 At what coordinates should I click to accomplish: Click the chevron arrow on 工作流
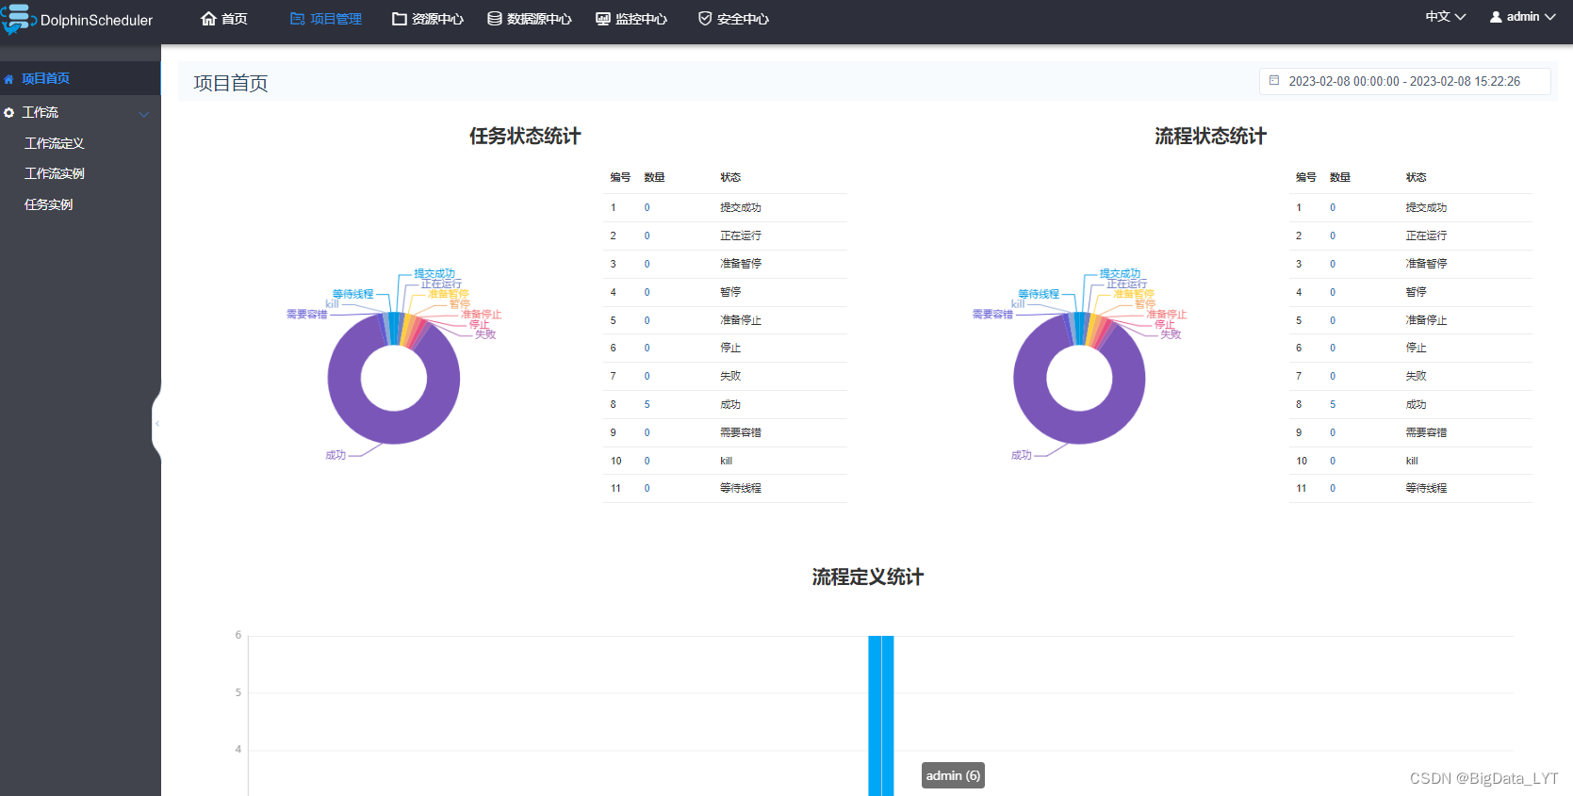tap(144, 114)
